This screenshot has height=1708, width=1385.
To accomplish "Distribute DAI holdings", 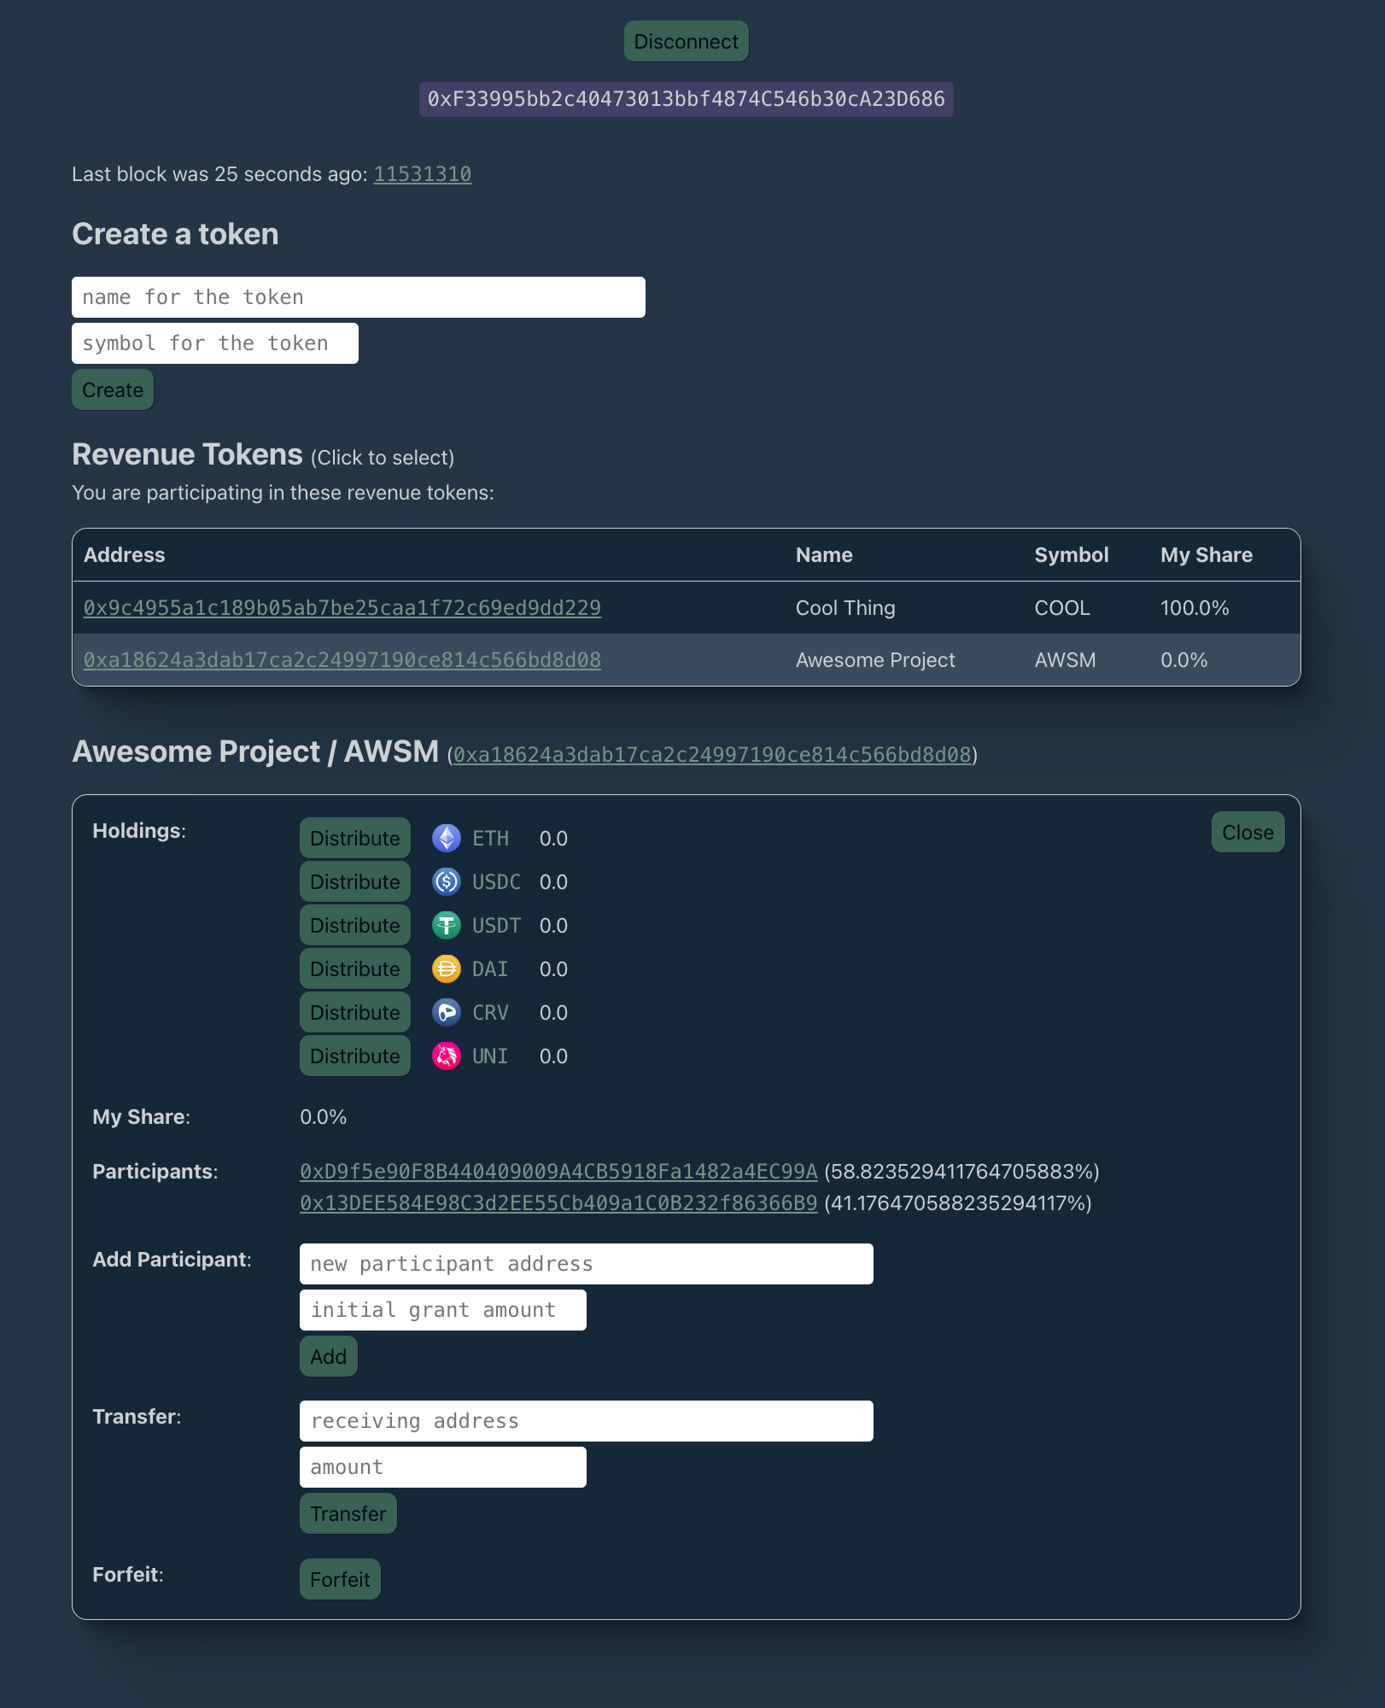I will coord(355,969).
